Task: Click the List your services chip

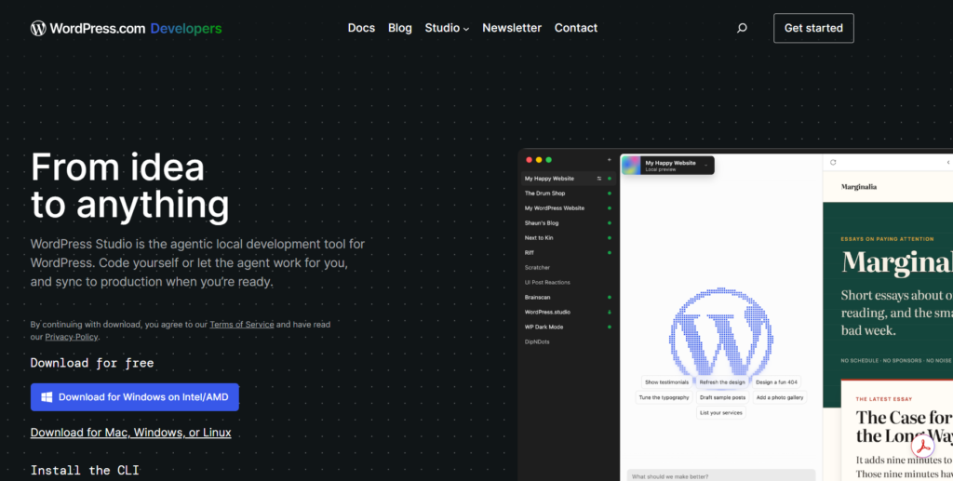Action: pos(721,412)
